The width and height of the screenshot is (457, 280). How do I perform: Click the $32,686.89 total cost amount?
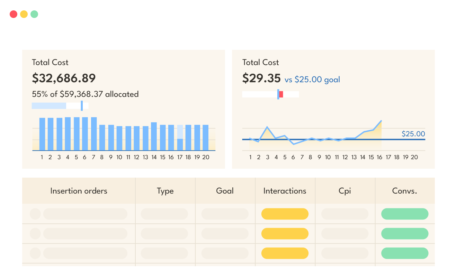pyautogui.click(x=64, y=78)
